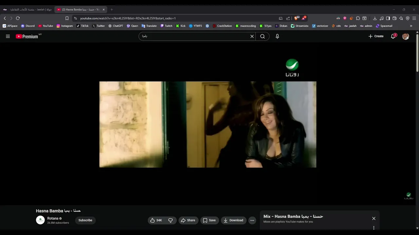419x235 pixels.
Task: Reload the current page
Action: [18, 18]
